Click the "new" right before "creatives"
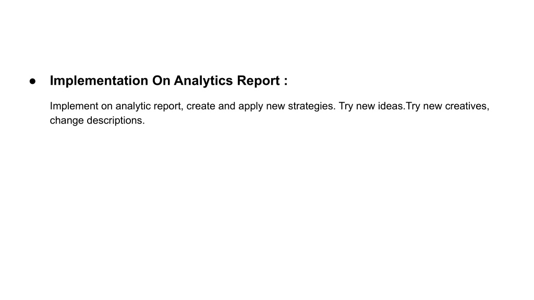This screenshot has width=534, height=300. coord(432,106)
